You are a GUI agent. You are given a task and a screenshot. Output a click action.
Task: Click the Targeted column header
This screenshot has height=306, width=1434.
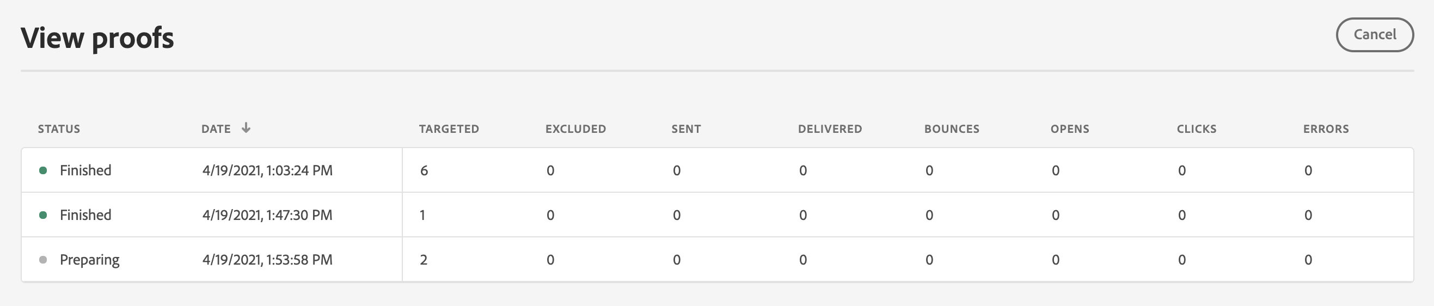click(449, 129)
